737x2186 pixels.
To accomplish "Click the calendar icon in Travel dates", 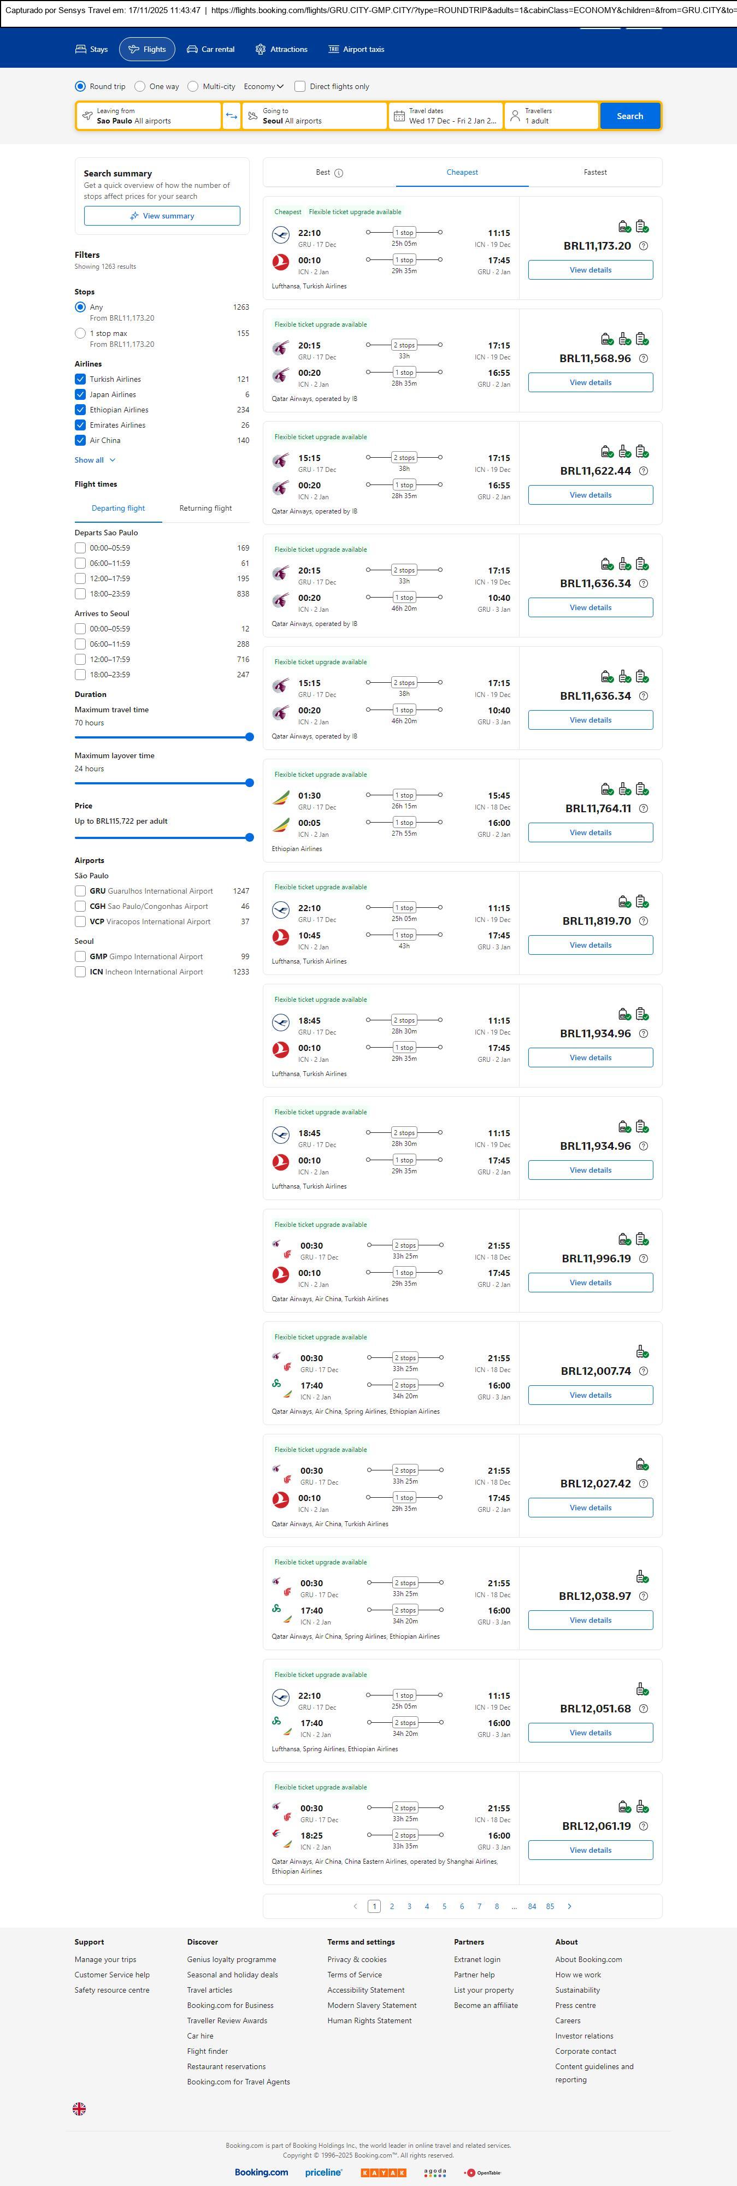I will click(x=399, y=116).
